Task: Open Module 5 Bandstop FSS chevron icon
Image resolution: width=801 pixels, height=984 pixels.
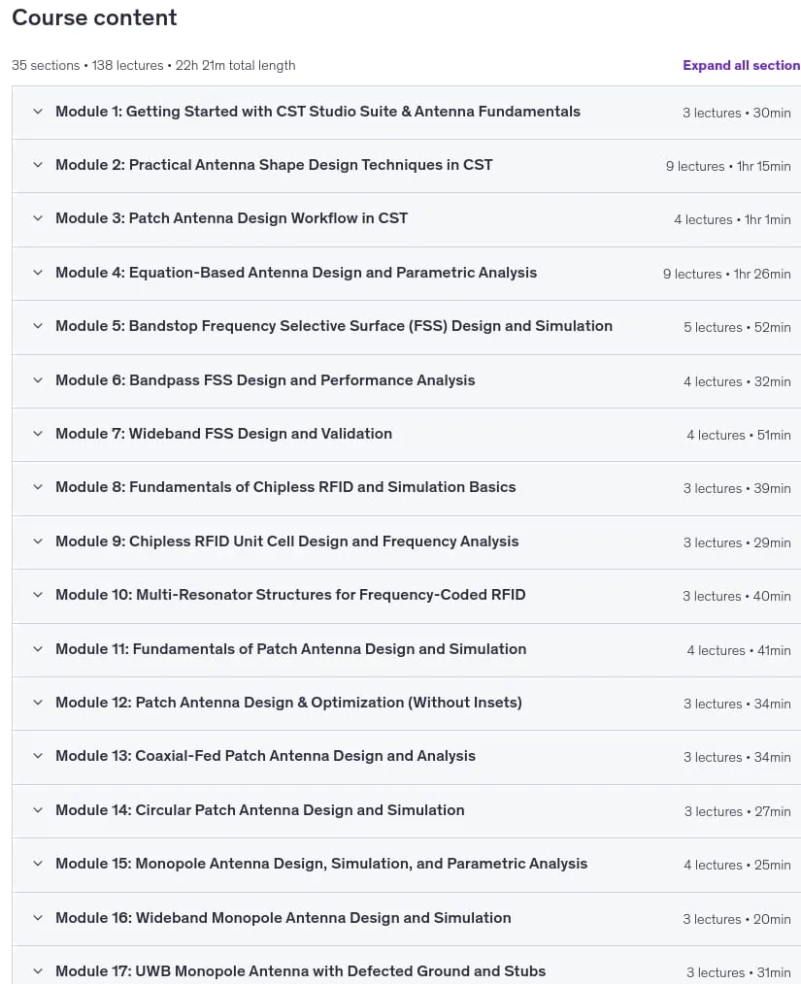Action: 38,326
